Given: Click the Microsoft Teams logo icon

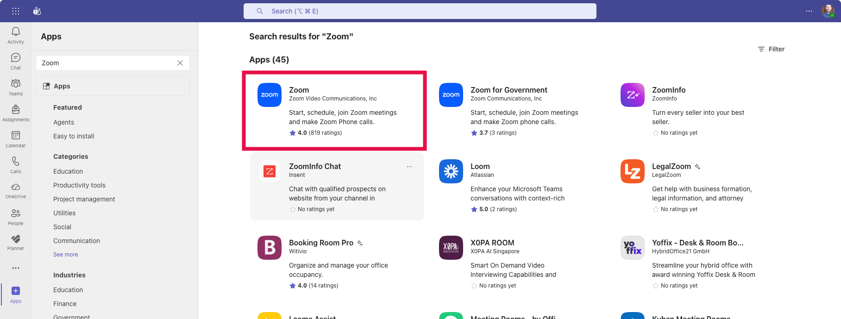Looking at the screenshot, I should (37, 11).
